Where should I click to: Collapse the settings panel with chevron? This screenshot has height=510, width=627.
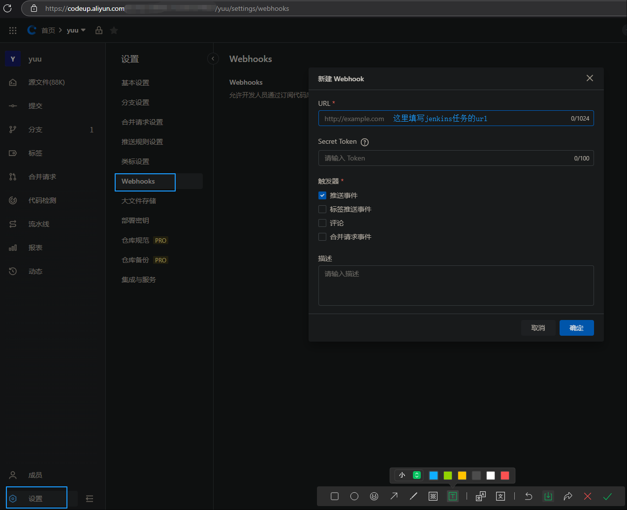(213, 59)
